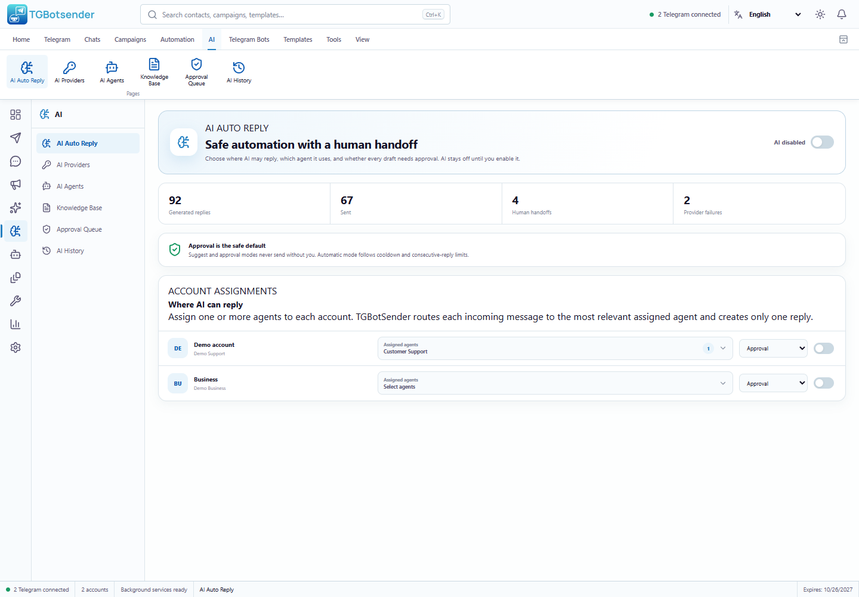Open settings gear in left rail
This screenshot has height=597, width=859.
[x=16, y=347]
